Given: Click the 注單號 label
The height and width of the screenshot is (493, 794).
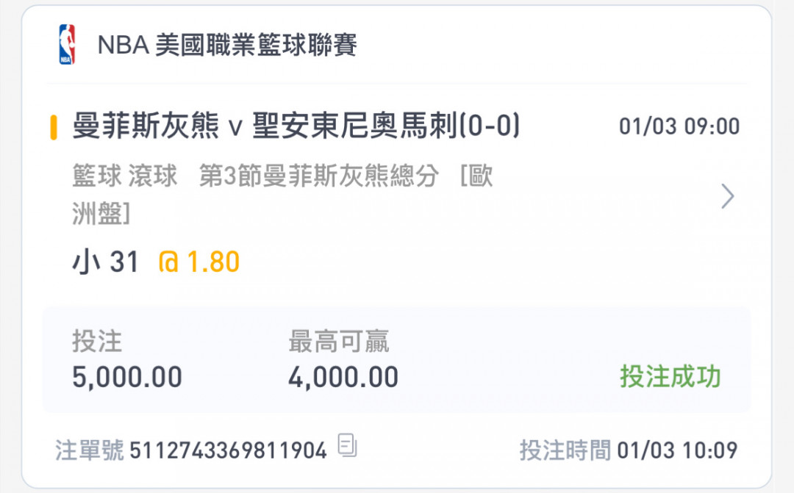Looking at the screenshot, I should pos(89,450).
